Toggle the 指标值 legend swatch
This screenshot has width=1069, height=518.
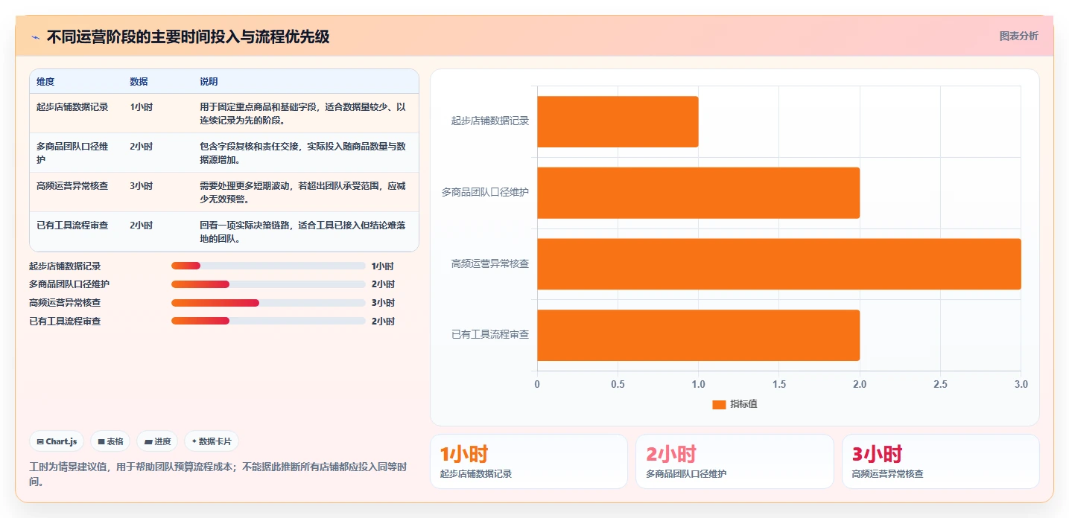click(719, 404)
